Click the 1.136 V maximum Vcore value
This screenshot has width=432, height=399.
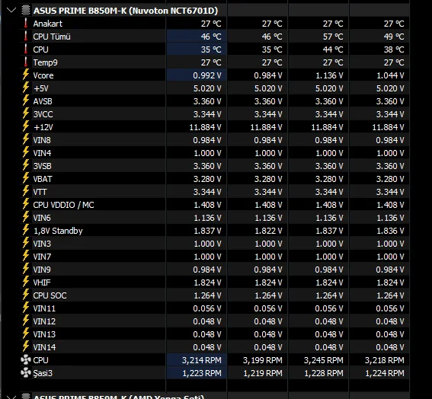click(329, 75)
